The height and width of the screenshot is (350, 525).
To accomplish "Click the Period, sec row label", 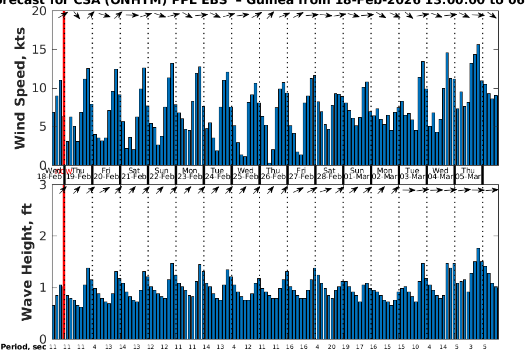I will click(23, 346).
